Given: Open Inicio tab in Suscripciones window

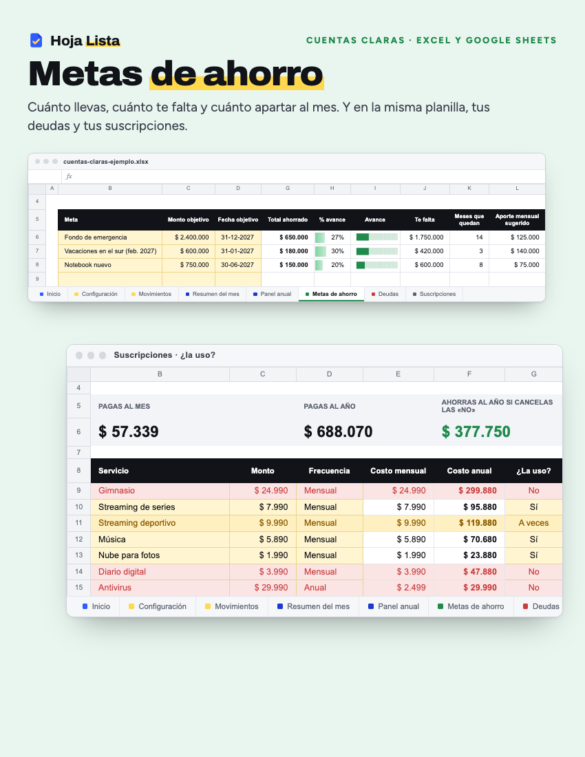Looking at the screenshot, I should [96, 606].
